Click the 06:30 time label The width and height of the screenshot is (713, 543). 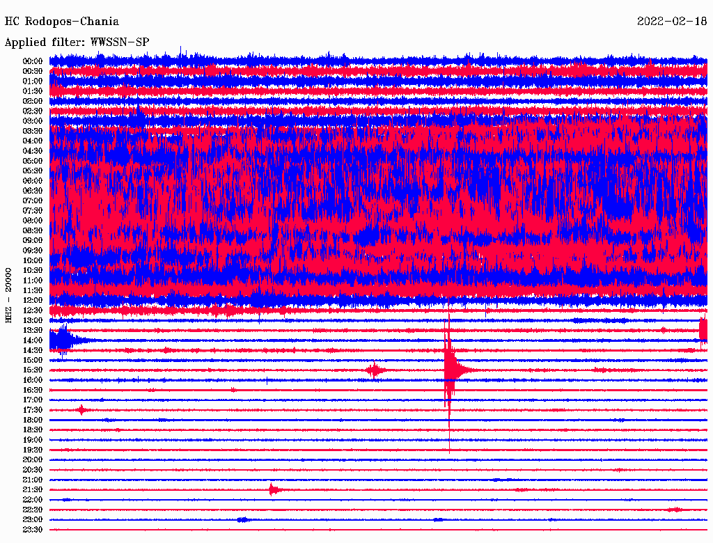(x=33, y=191)
